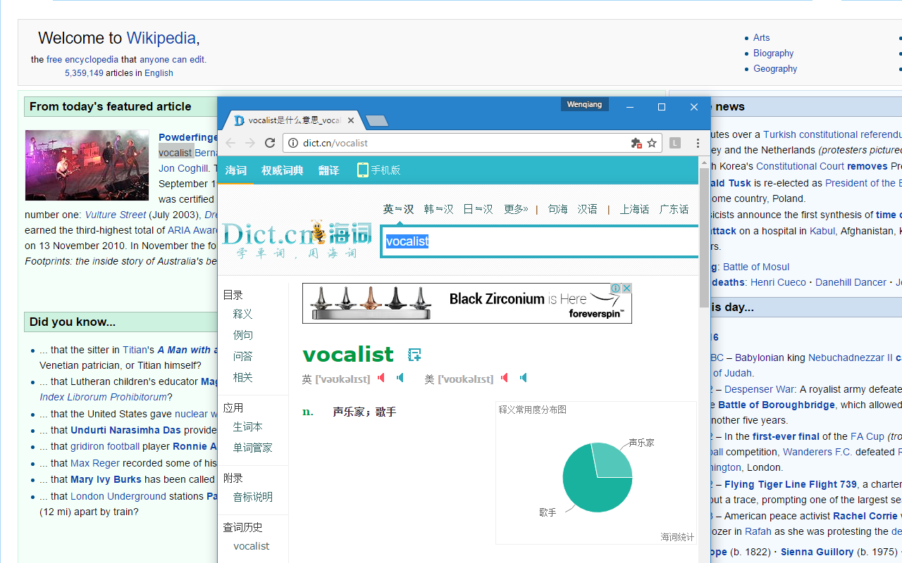
Task: Open 生词本 in sidebar
Action: pyautogui.click(x=248, y=426)
